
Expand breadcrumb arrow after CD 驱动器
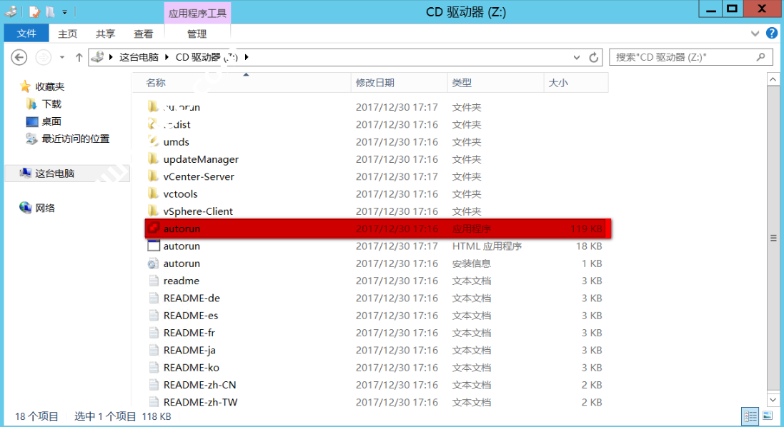246,57
